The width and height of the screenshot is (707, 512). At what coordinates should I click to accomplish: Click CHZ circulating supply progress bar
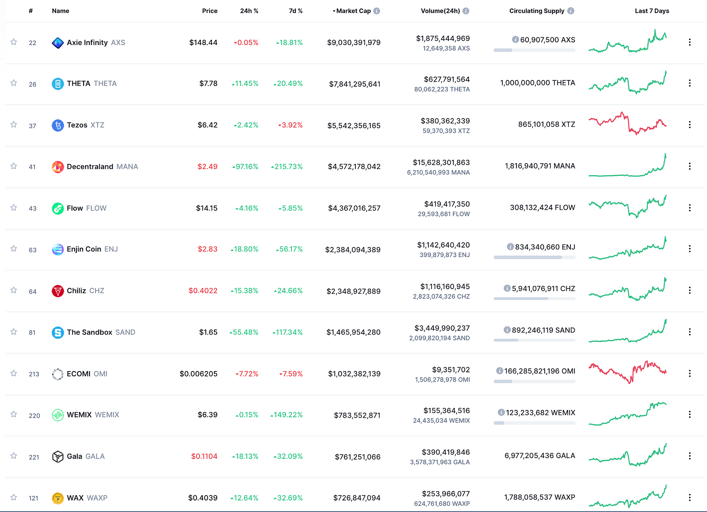pyautogui.click(x=535, y=298)
